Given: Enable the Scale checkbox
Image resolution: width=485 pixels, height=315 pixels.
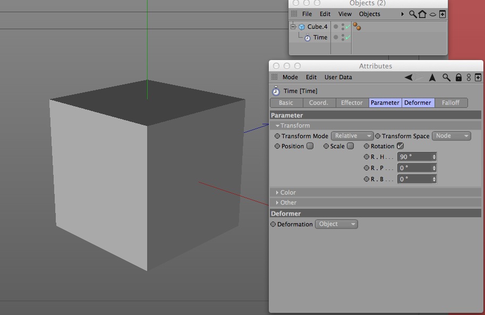Looking at the screenshot, I should click(x=350, y=146).
